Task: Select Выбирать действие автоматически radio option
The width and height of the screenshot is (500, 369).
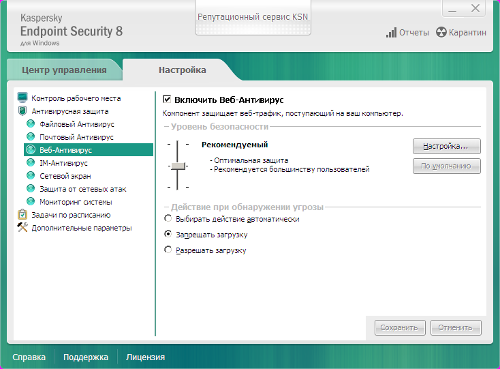Action: (168, 218)
